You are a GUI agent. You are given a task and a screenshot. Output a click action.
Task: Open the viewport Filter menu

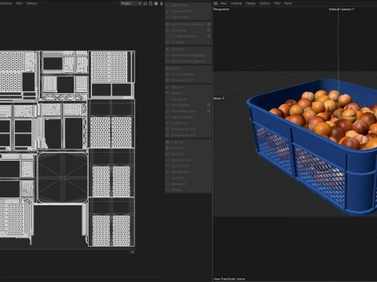(277, 3)
